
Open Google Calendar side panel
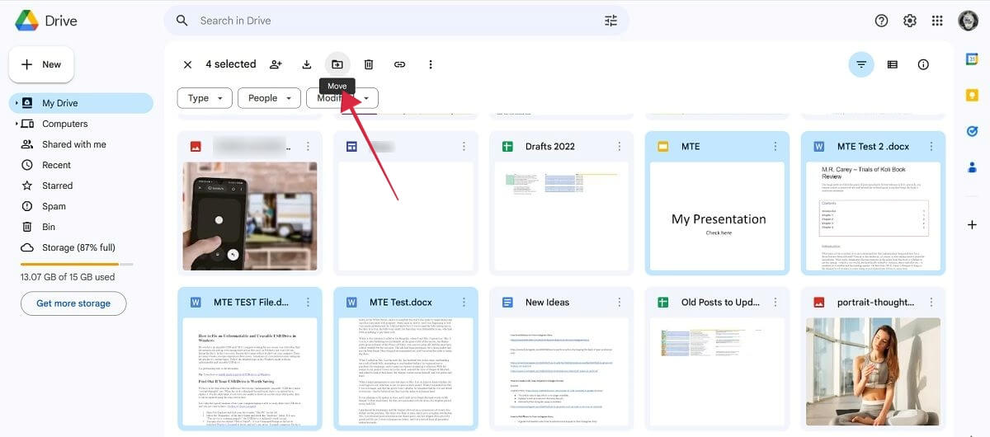(972, 59)
